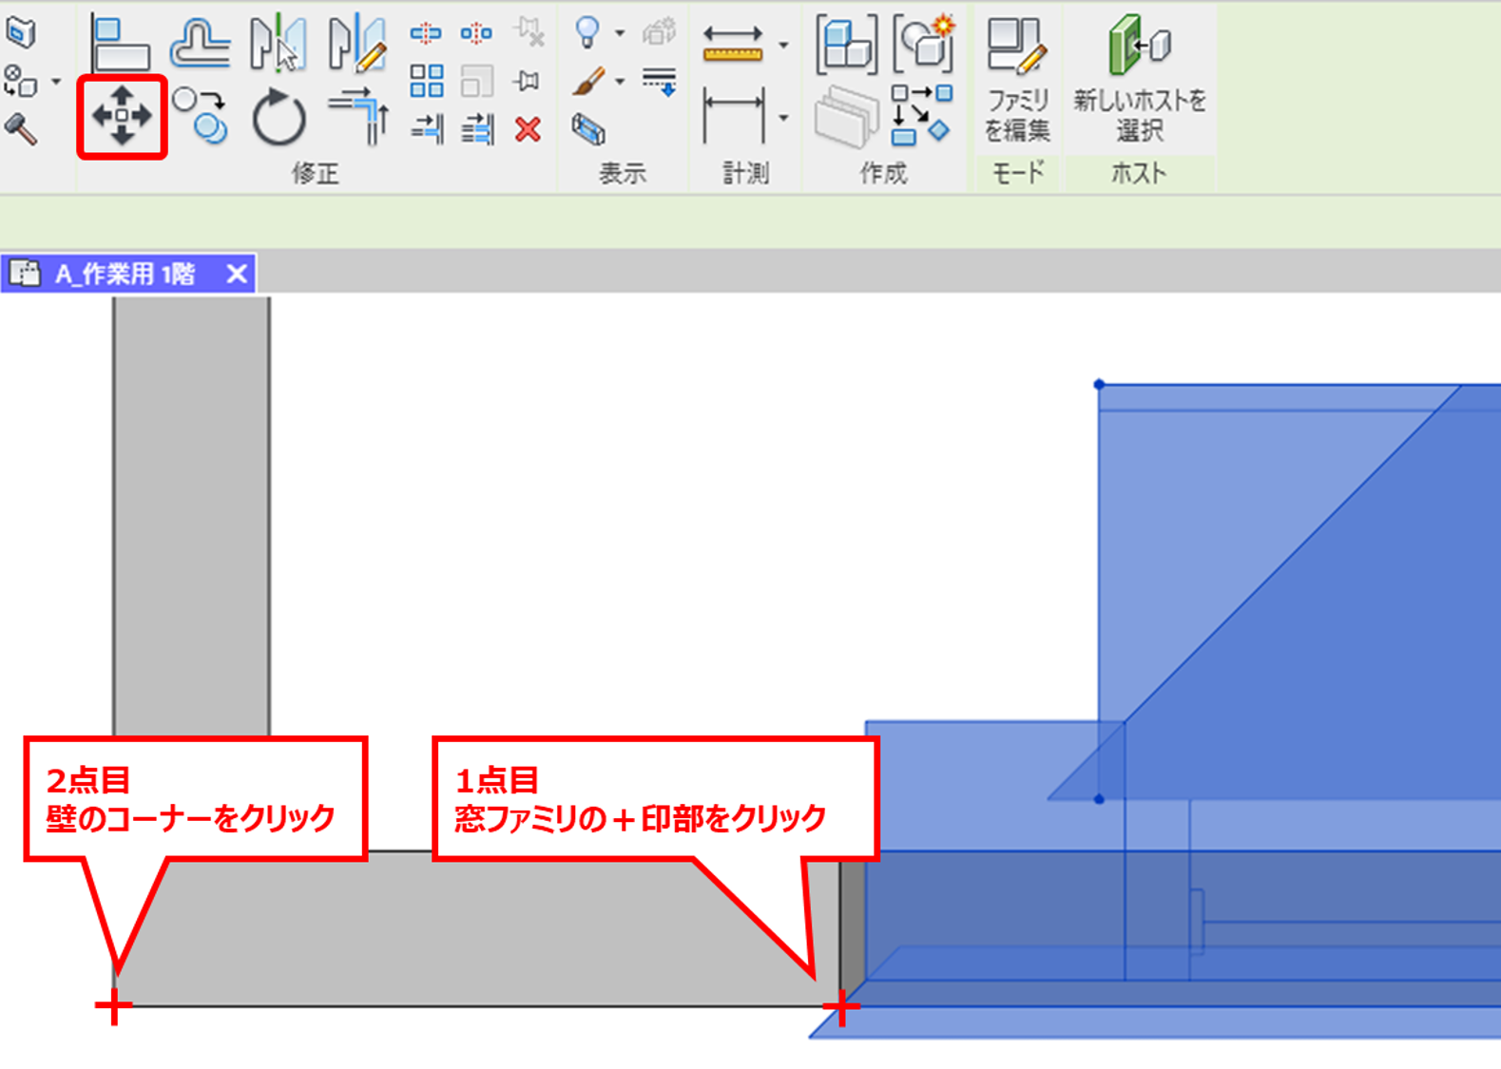Click the Aligned Dimension tool
The width and height of the screenshot is (1501, 1069).
pyautogui.click(x=732, y=116)
